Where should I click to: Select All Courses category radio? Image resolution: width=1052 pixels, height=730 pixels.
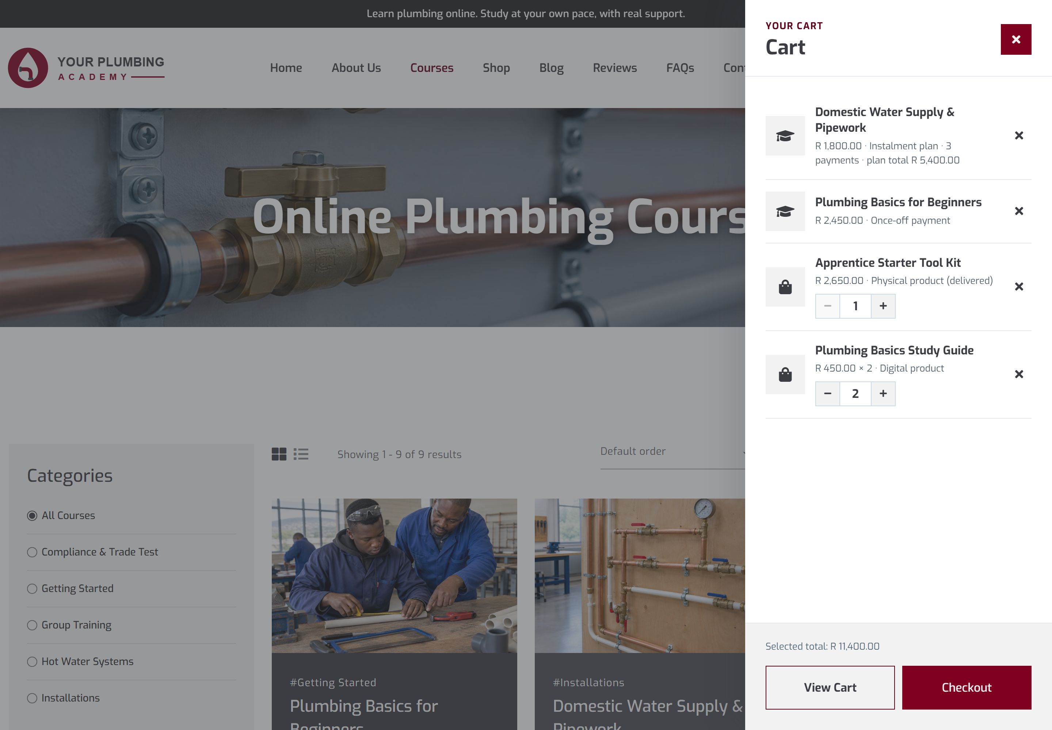[32, 515]
